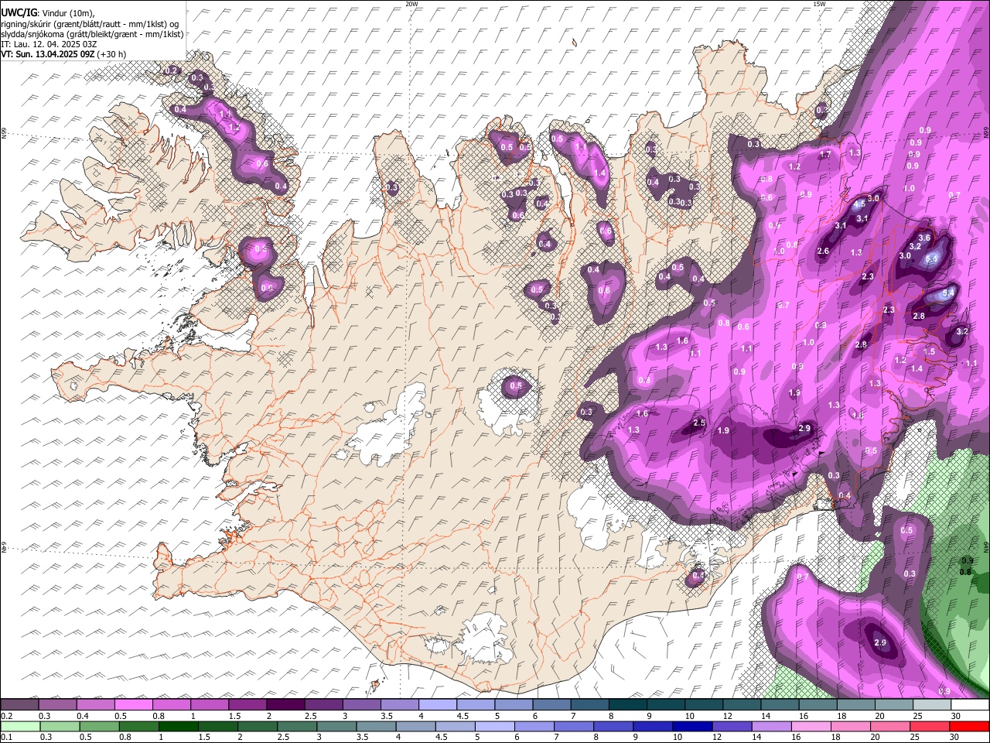Click the "1.5" value on the map near the east coast
Screen dimensions: 990x743
[x=929, y=351]
